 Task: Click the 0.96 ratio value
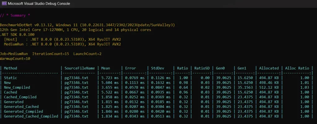[x=184, y=92]
